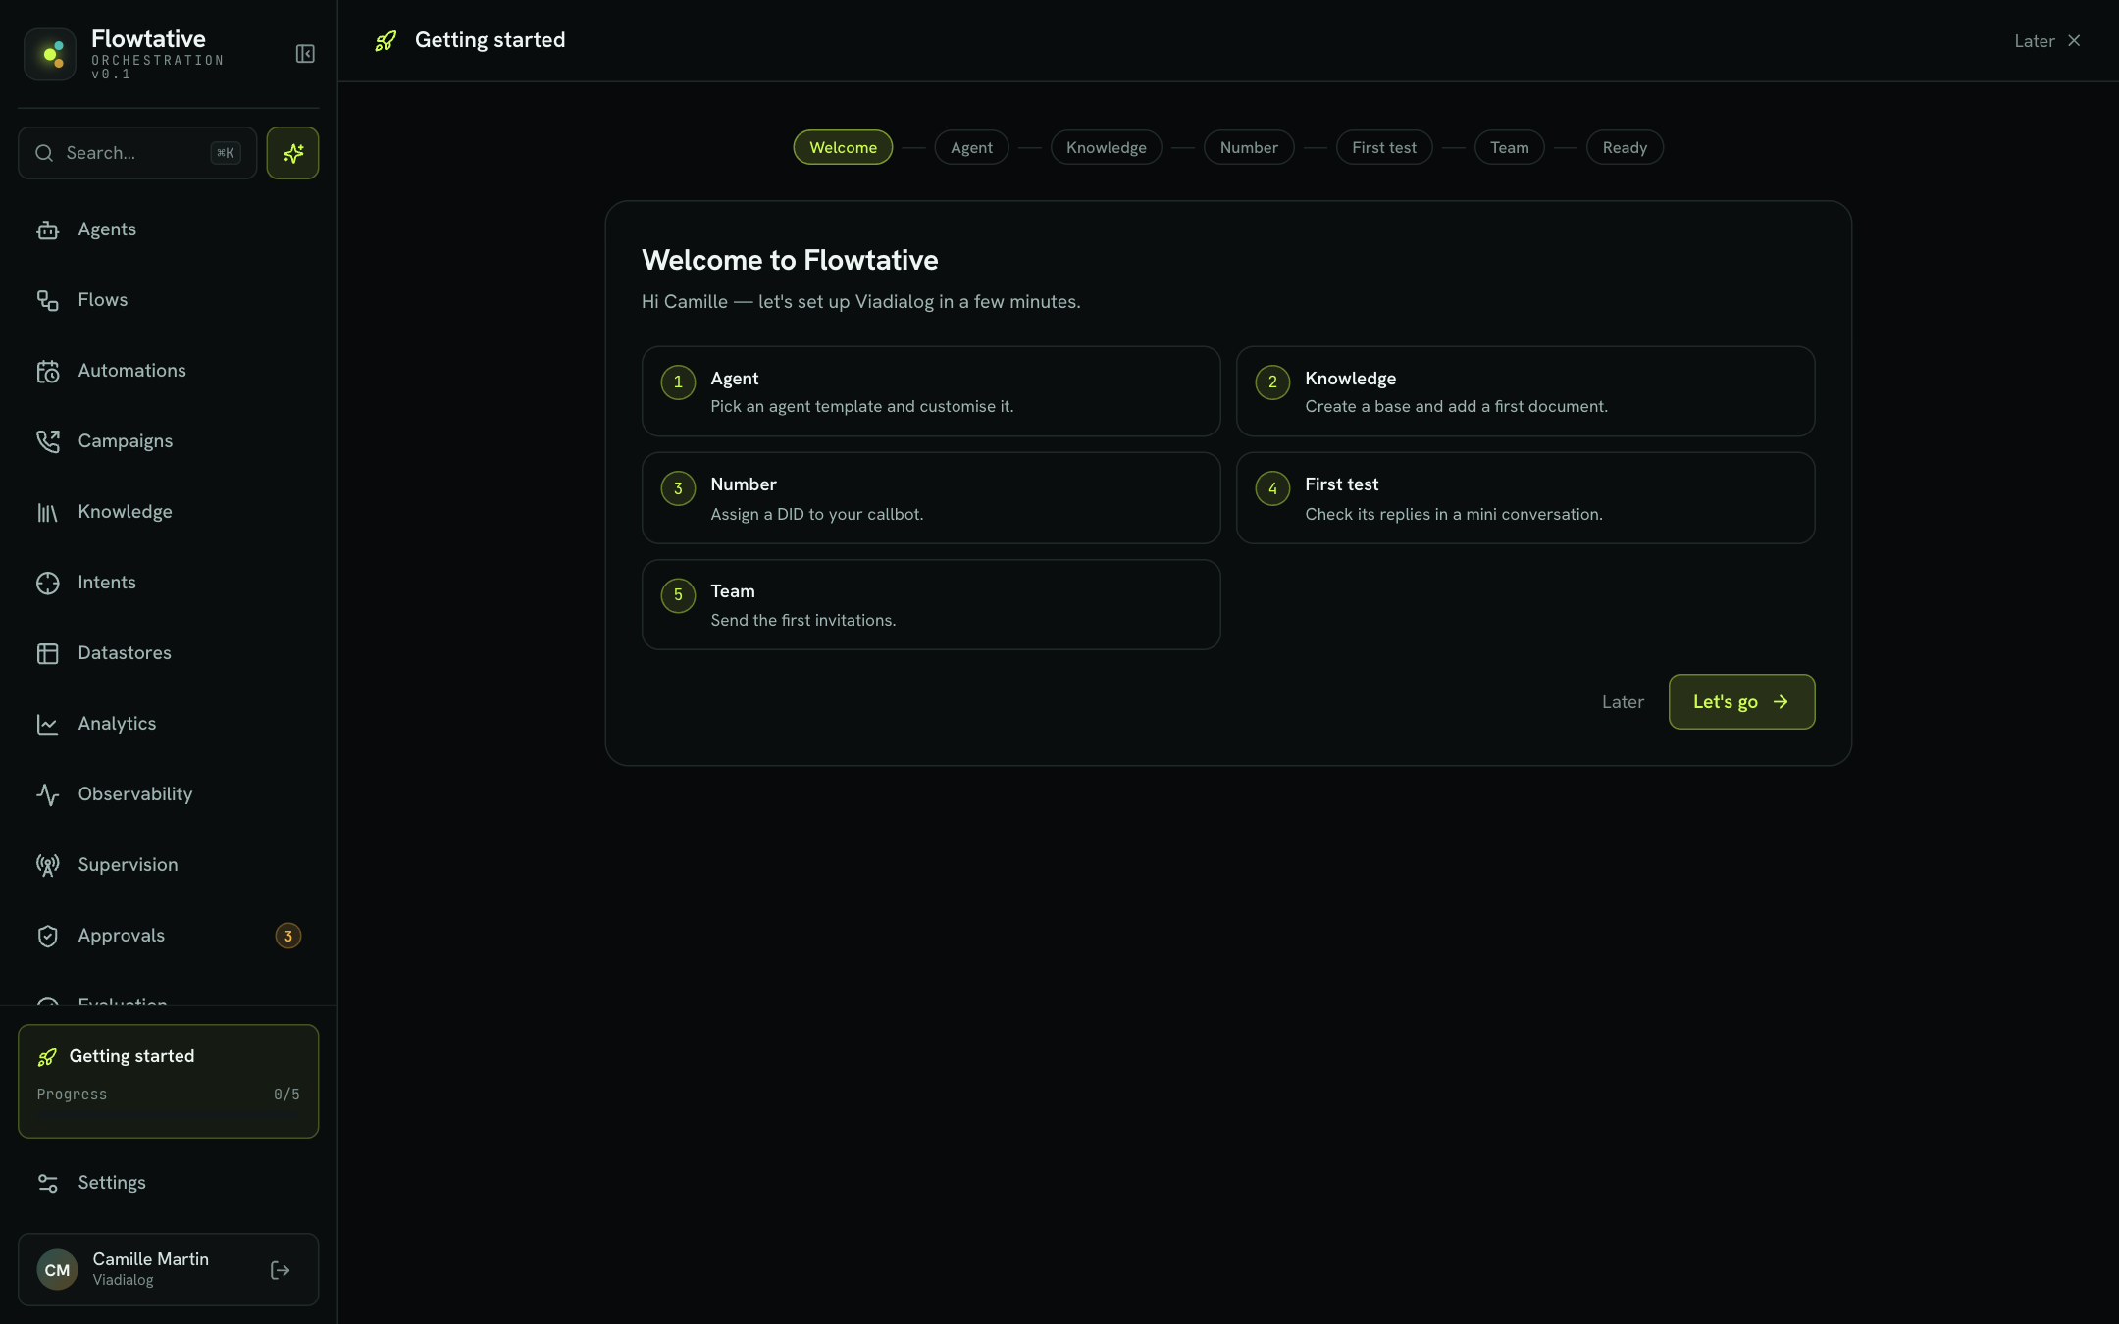Open Datastores in sidebar
The height and width of the screenshot is (1324, 2119).
168,653
